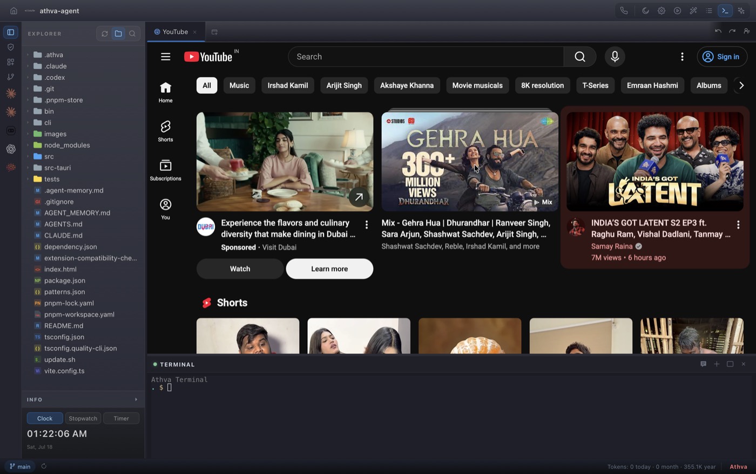Open the Samay Raina channel link
Screen dimensions: 756x474
pos(612,246)
